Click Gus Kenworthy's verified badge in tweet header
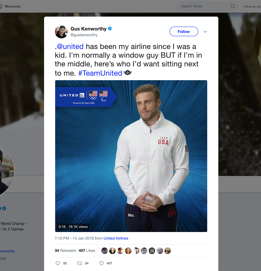The width and height of the screenshot is (261, 271). coord(110,29)
